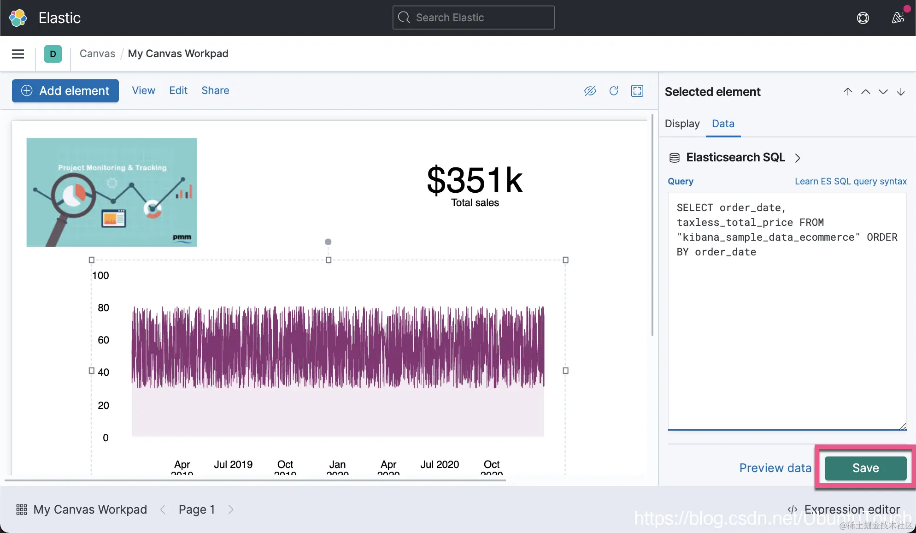Open the help menu icon
The width and height of the screenshot is (916, 533).
(863, 18)
